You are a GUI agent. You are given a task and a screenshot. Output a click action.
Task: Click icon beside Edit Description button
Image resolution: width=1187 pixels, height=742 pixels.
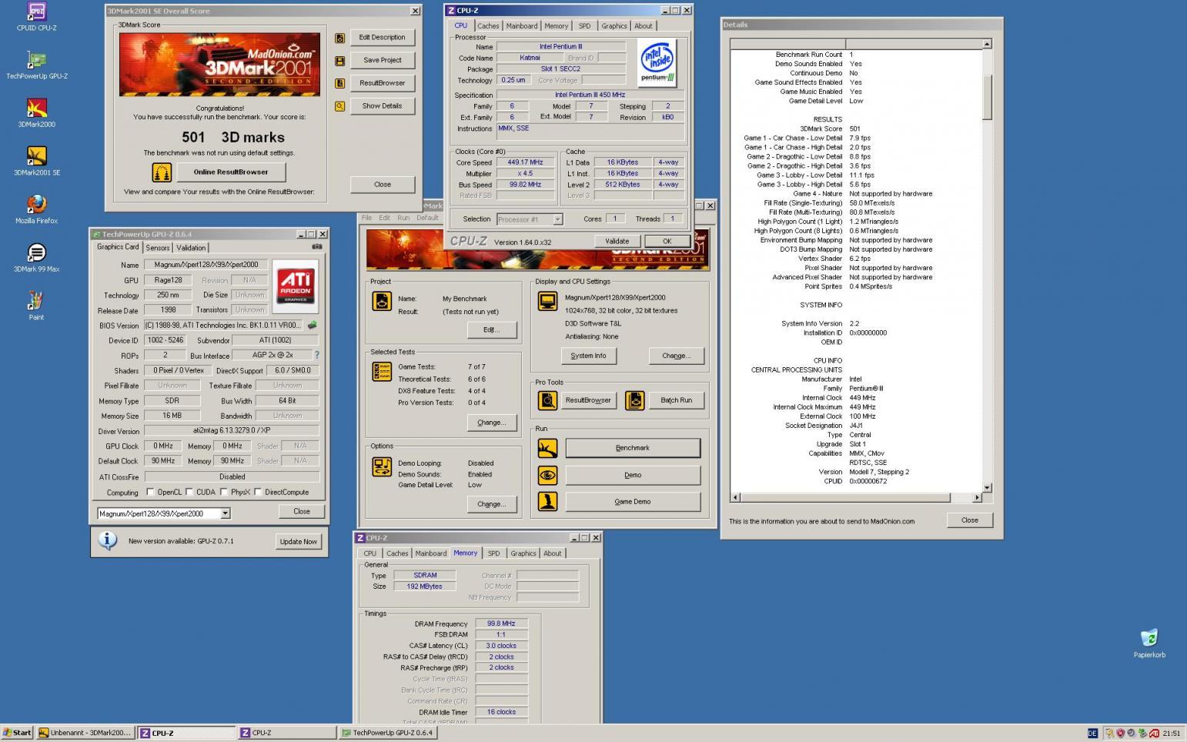pos(339,38)
